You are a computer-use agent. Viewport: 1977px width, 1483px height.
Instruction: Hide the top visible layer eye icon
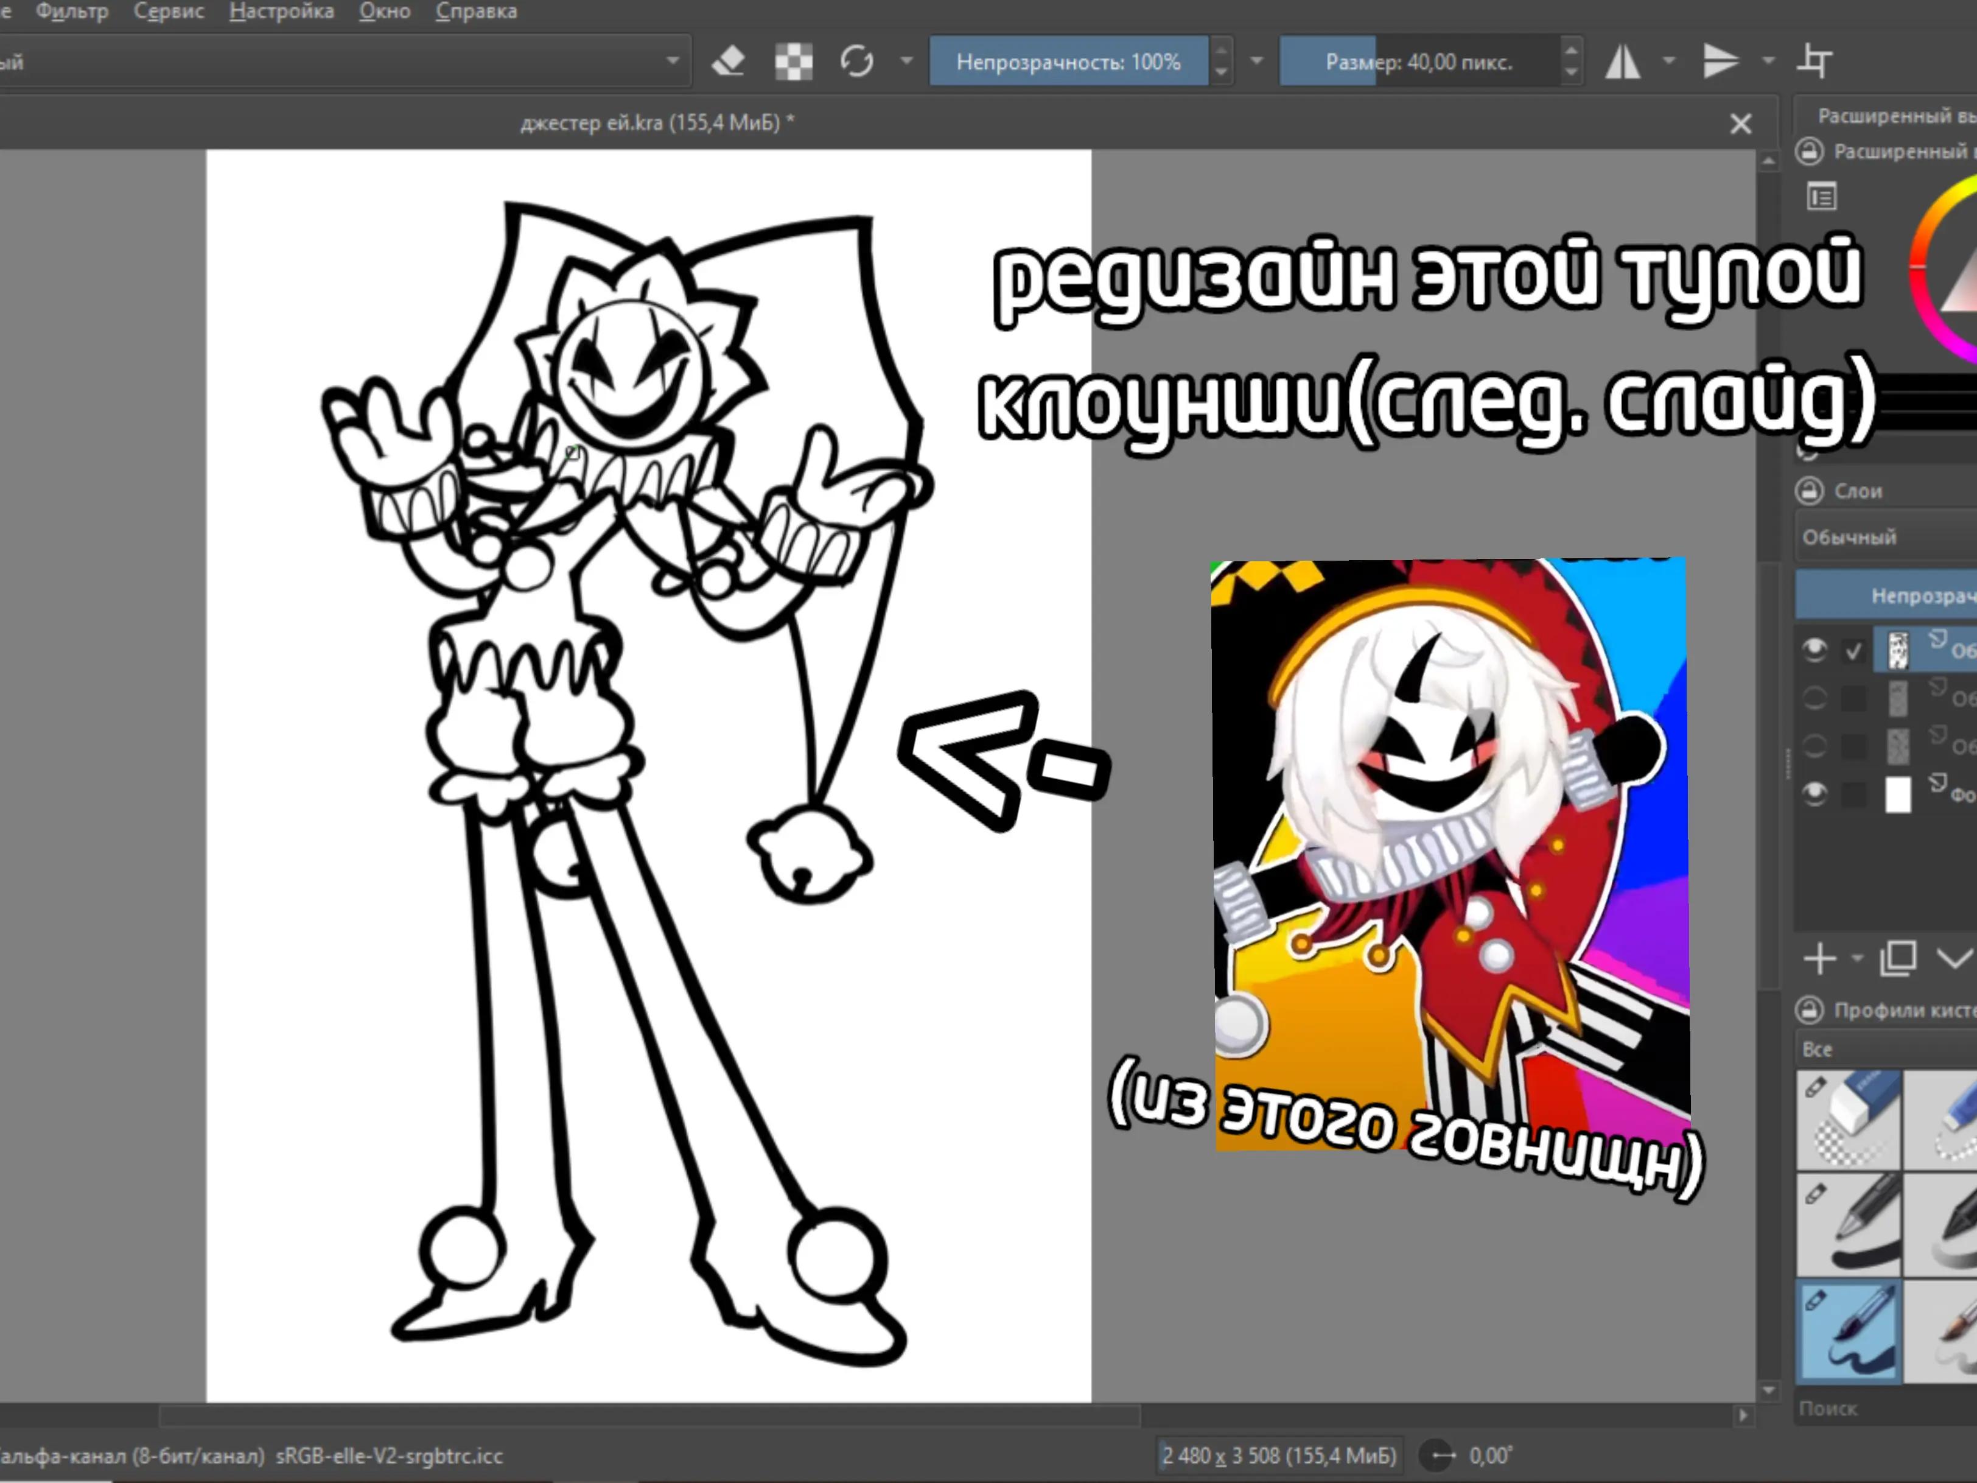pyautogui.click(x=1814, y=650)
